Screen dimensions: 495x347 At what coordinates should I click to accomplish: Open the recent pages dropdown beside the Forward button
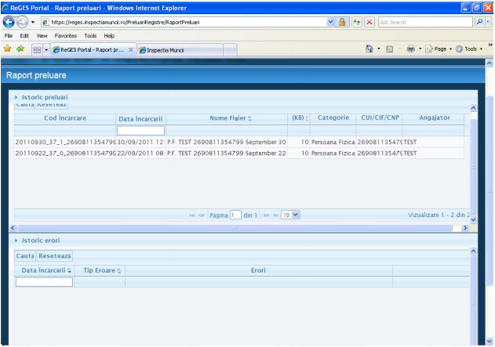[33, 23]
